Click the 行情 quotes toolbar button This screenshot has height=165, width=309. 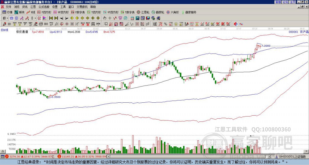pos(7,12)
